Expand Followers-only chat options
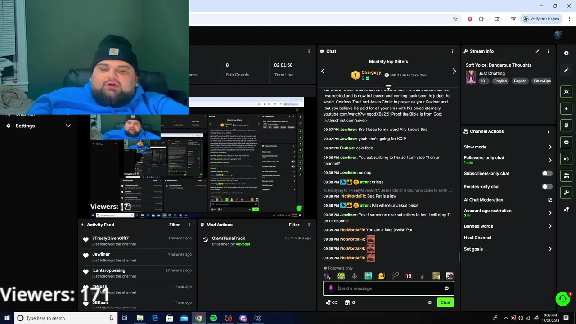Screen dimensions: 576x324 (550, 160)
